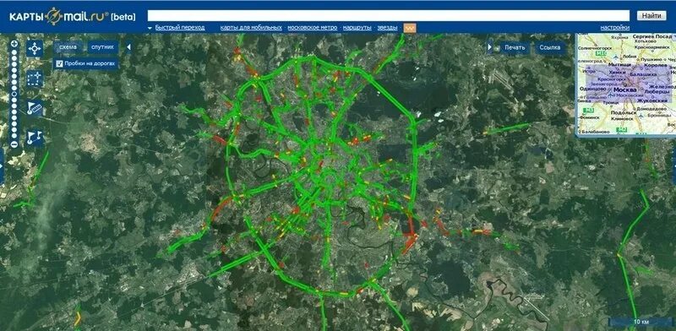Focus the map search input field
Screen dimensions: 676x331
point(389,15)
